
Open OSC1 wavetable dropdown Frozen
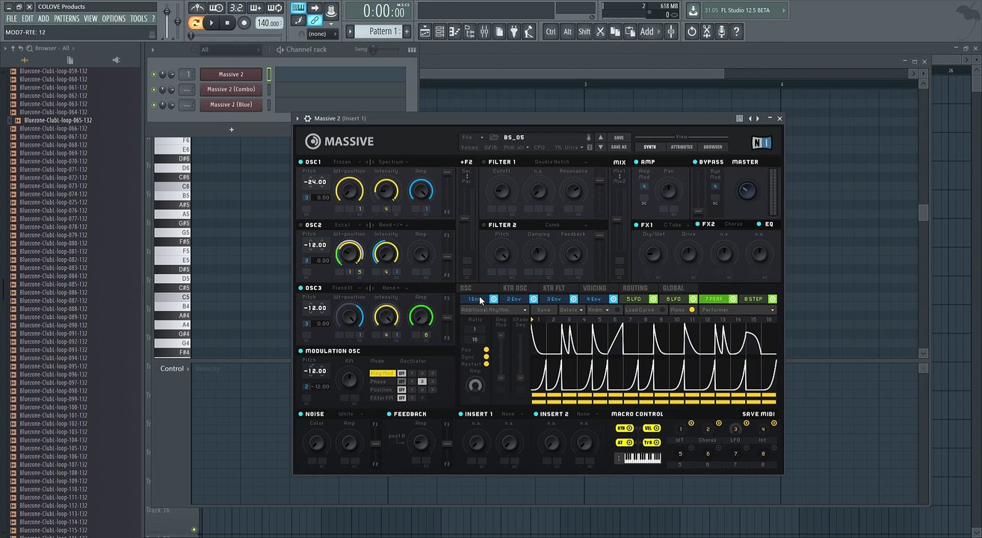346,162
